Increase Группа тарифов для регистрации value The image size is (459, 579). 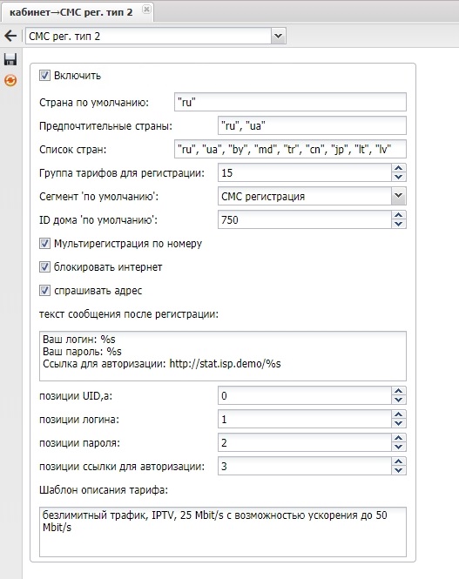398,168
